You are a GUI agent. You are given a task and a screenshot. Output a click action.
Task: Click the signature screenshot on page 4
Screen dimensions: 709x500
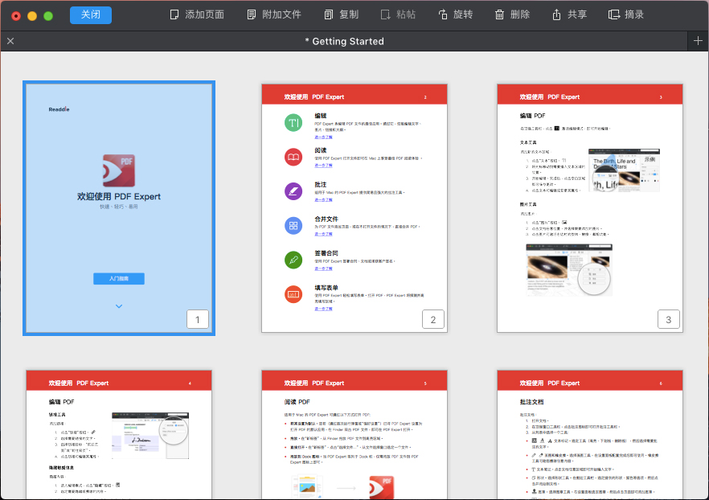click(x=150, y=436)
